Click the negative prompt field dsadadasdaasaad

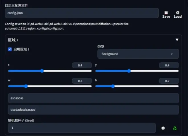[93, 110]
